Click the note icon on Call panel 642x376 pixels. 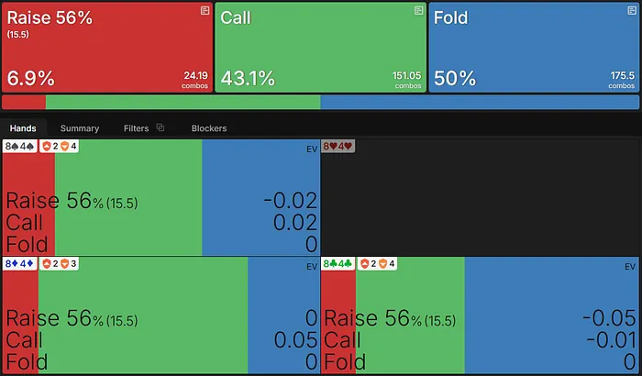point(418,10)
